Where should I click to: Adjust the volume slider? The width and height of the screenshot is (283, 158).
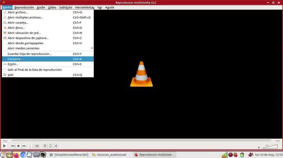tap(270, 146)
